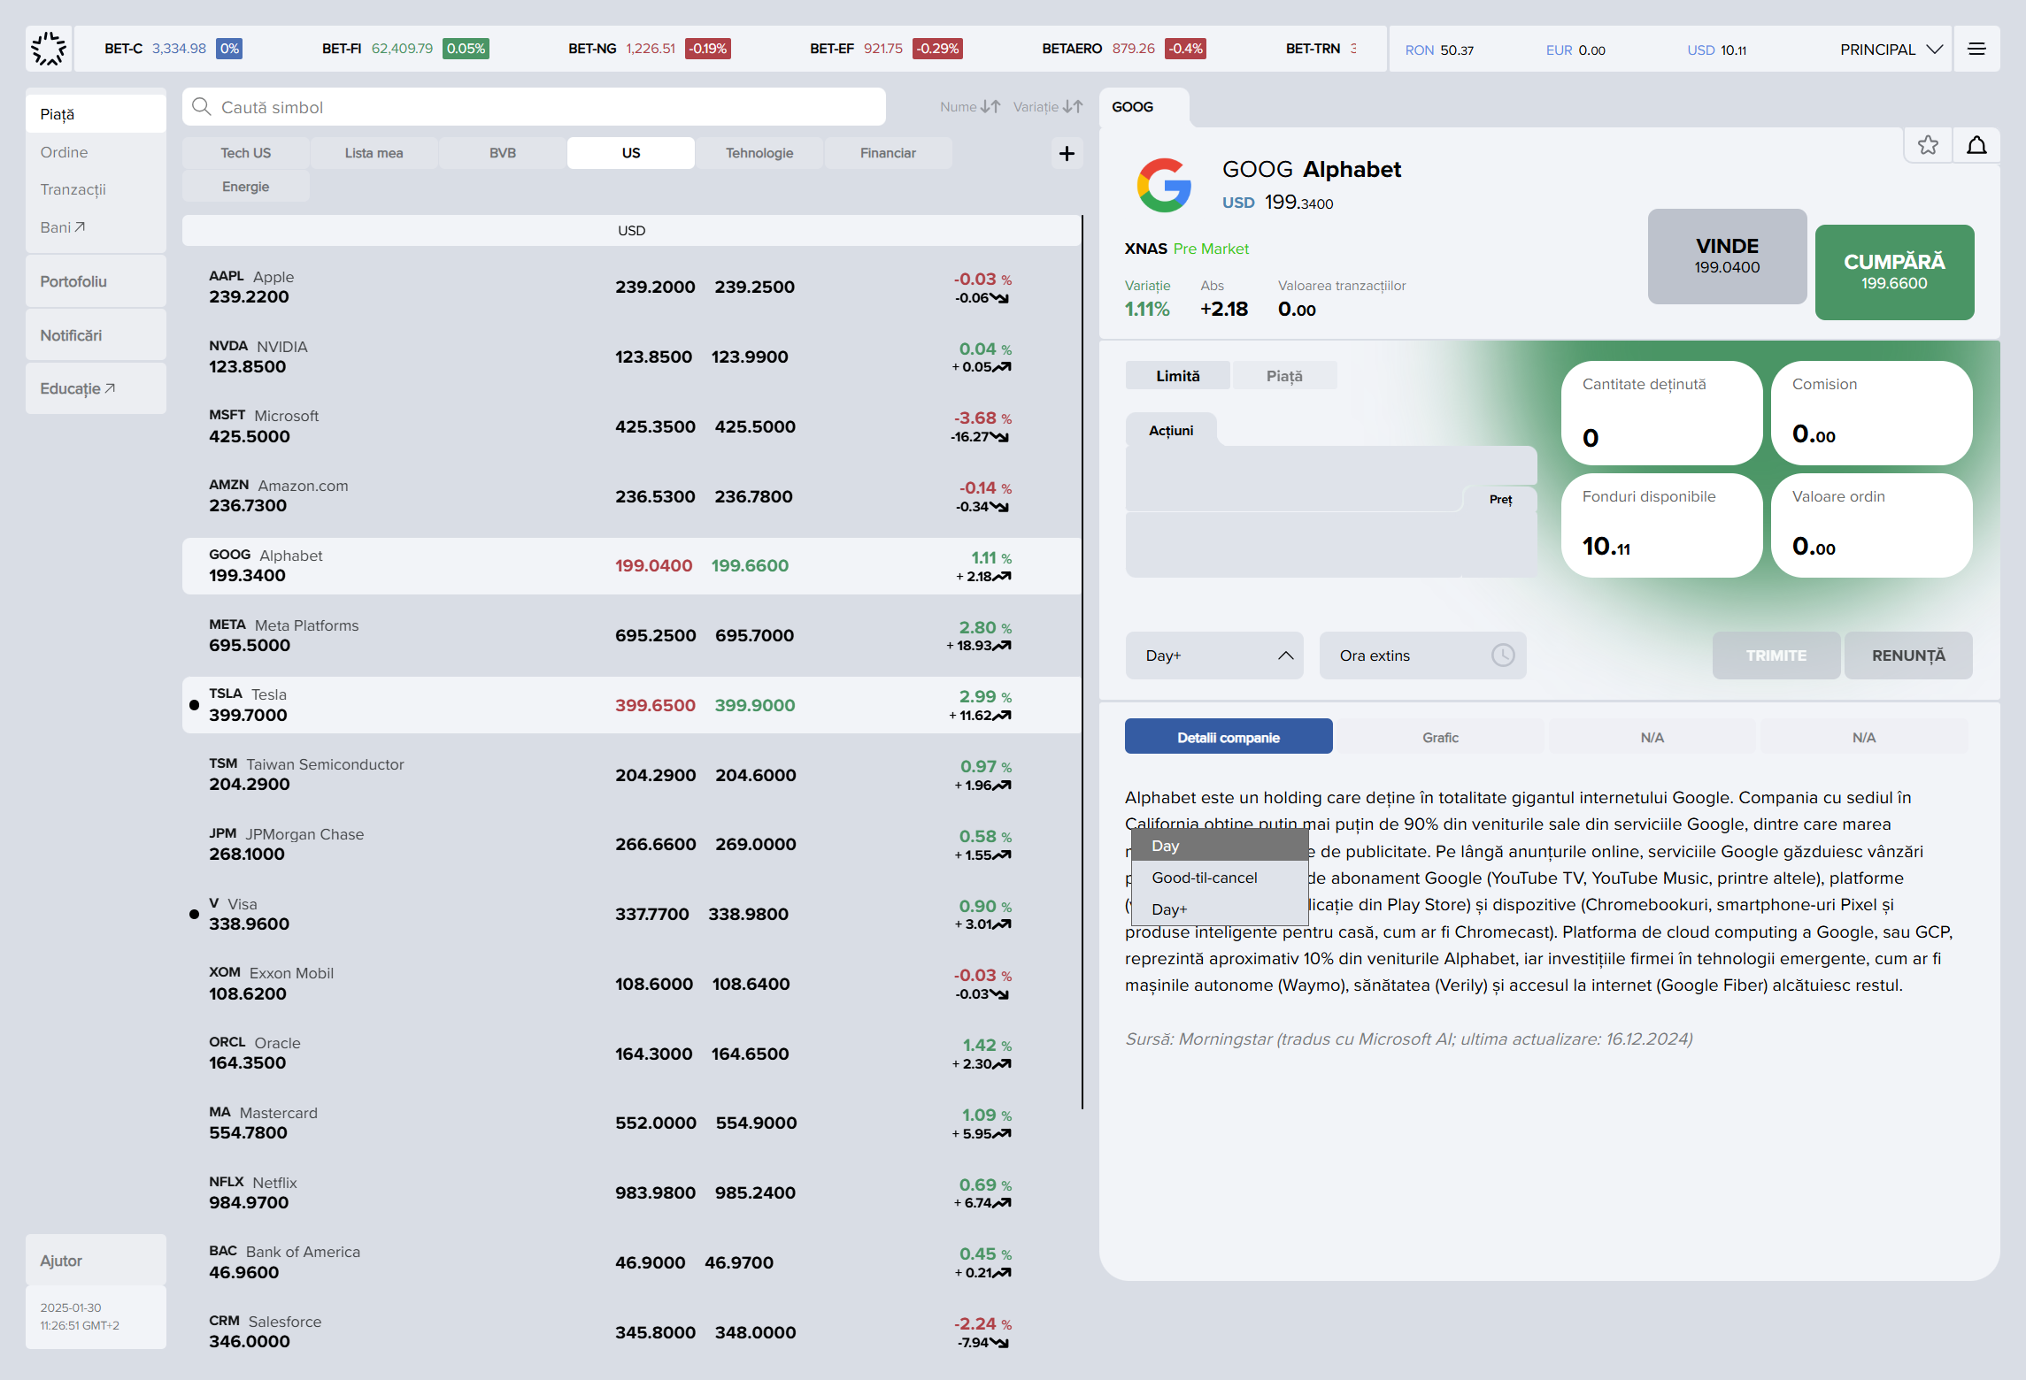The width and height of the screenshot is (2026, 1380).
Task: Set a price alert with bell icon
Action: click(x=1976, y=145)
